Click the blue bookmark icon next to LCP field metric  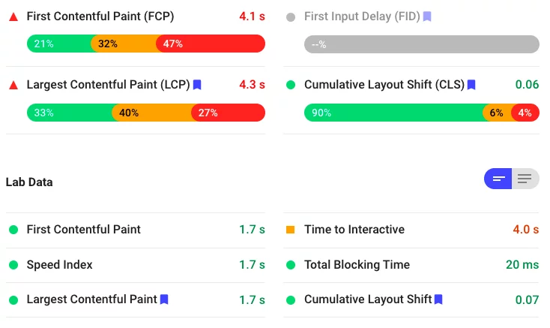(x=197, y=85)
